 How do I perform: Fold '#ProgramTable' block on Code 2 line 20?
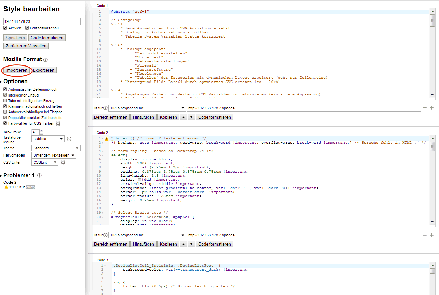point(102,217)
